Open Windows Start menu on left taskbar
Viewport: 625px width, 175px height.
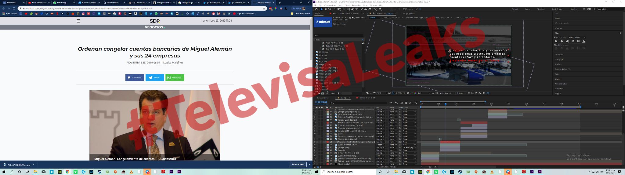point(4,172)
